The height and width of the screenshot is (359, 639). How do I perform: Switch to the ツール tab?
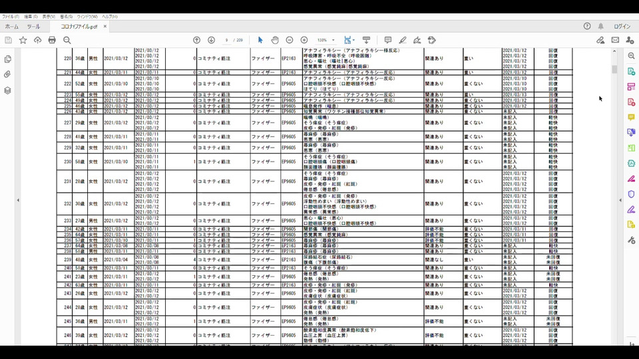33,27
